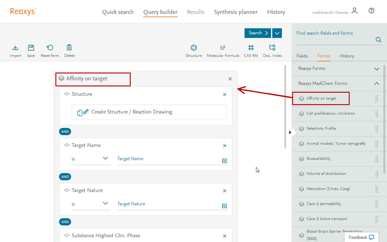Click the Import icon in toolbar
Viewport: 387px width, 242px height.
15,48
